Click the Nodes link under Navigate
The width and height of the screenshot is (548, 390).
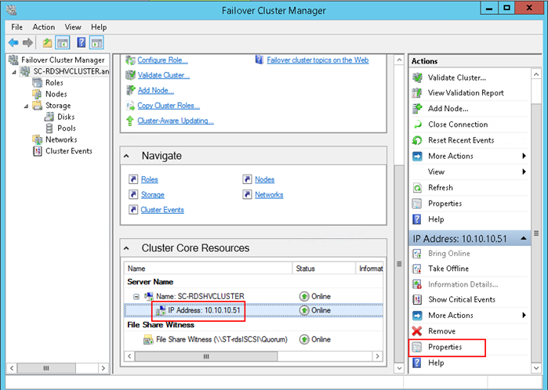[264, 179]
